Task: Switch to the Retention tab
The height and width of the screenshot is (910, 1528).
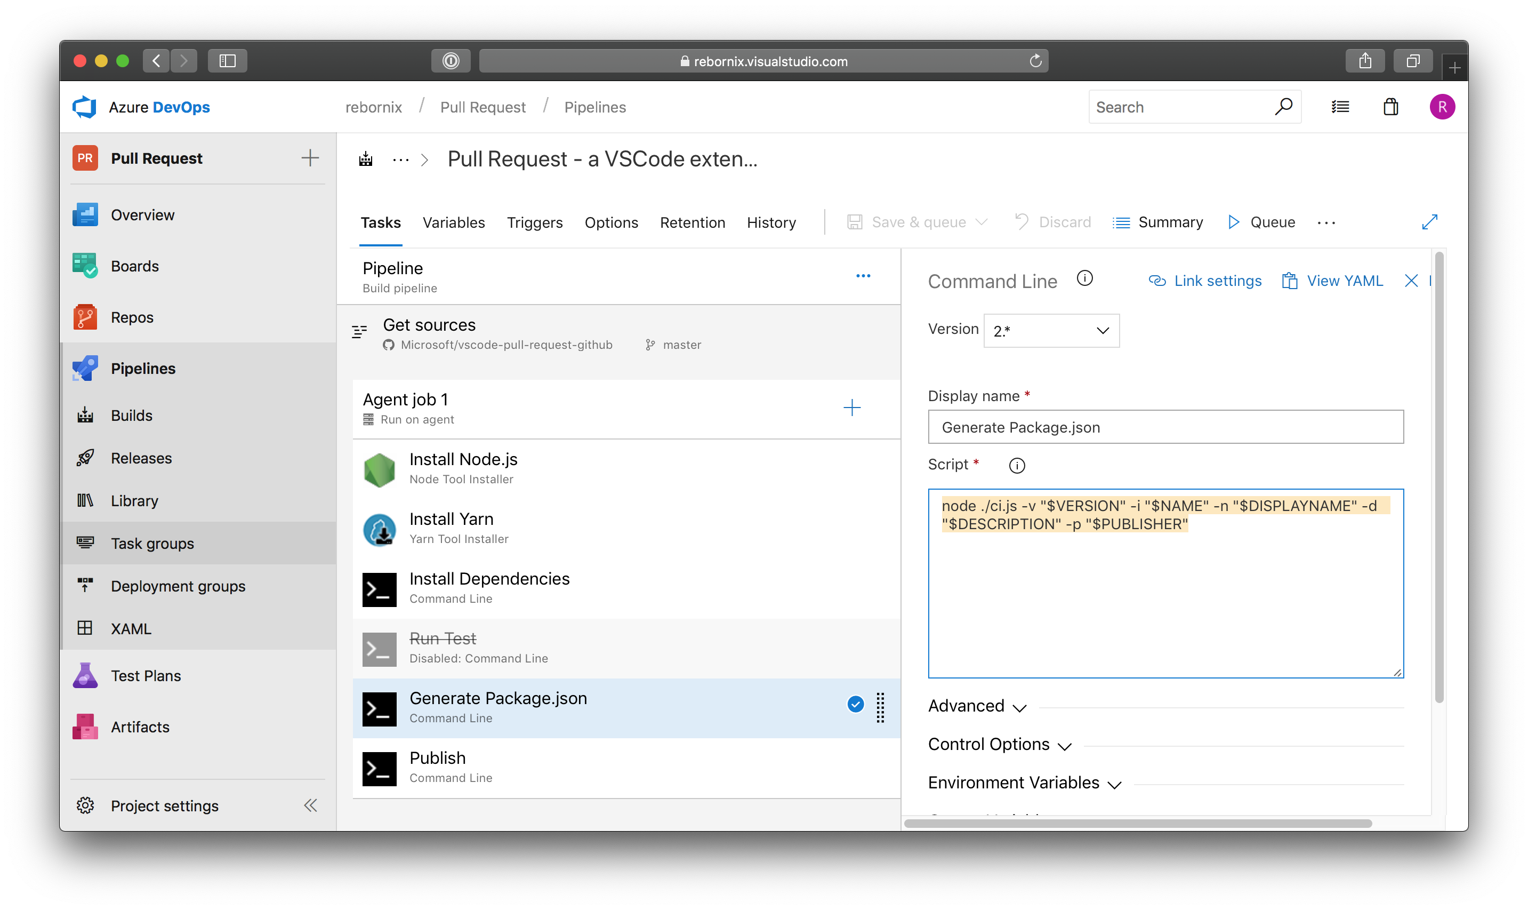Action: point(693,222)
